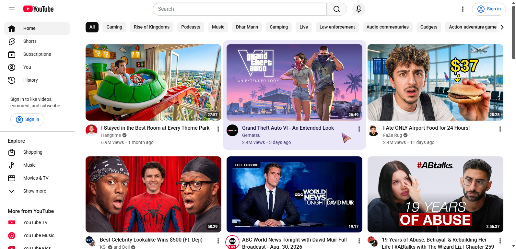
Task: Open 'Best Celebrity Lookalike Wins $500' title
Action: pos(151,240)
